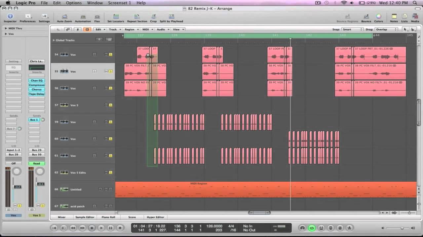
Task: Open the Spotlight search icon
Action: point(415,3)
